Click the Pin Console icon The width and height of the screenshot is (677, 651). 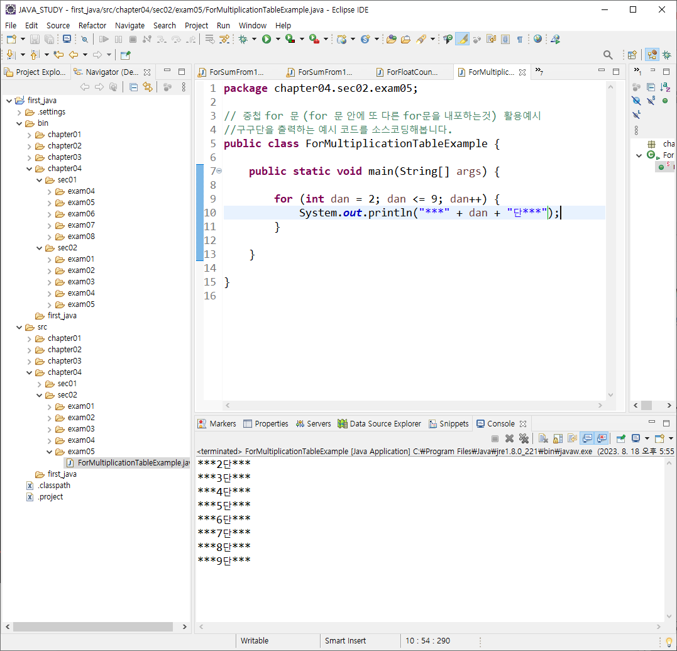[620, 438]
